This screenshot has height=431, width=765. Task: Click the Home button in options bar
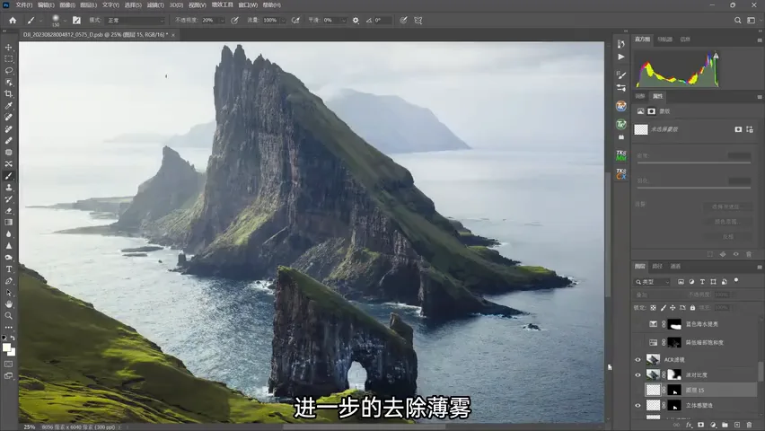(x=13, y=21)
